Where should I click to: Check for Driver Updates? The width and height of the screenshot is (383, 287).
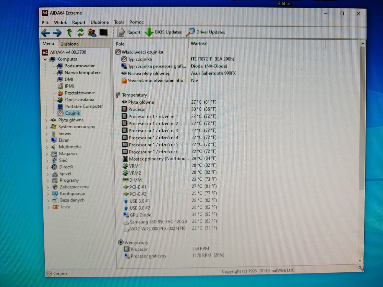206,32
